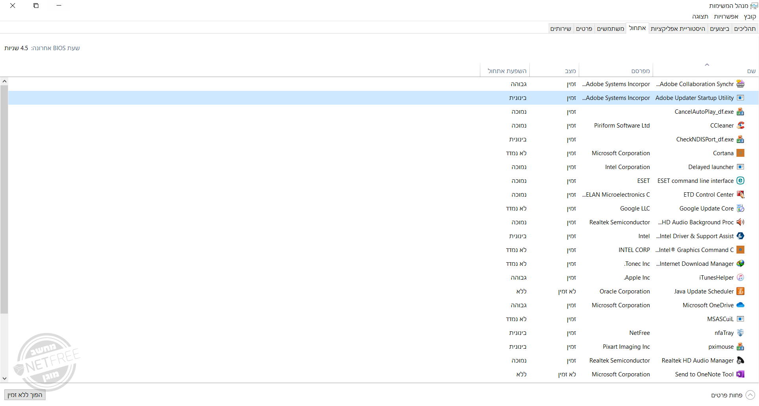Sort by the מצב (Status) column header
759x406 pixels.
(x=554, y=70)
